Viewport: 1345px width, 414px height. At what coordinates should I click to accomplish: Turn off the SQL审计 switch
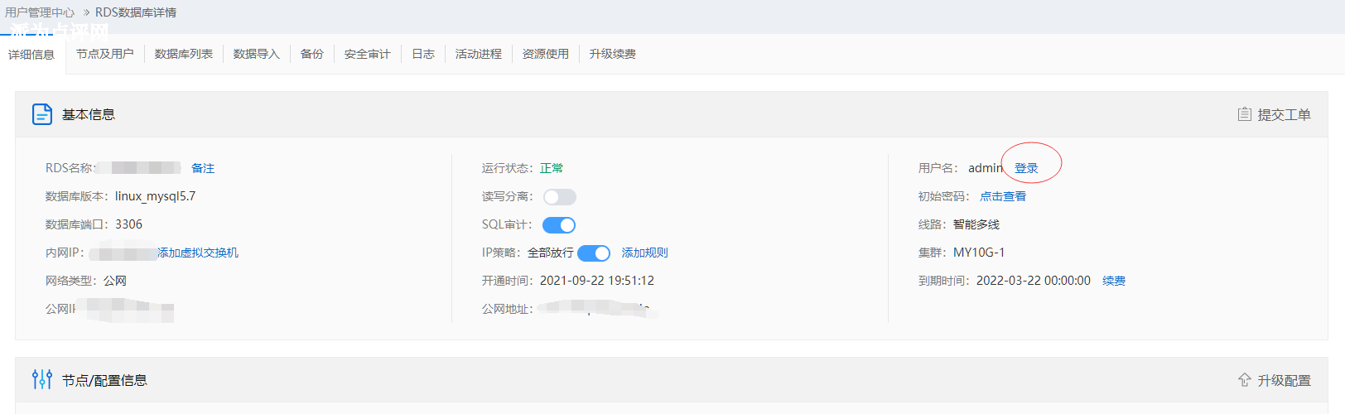tap(559, 225)
